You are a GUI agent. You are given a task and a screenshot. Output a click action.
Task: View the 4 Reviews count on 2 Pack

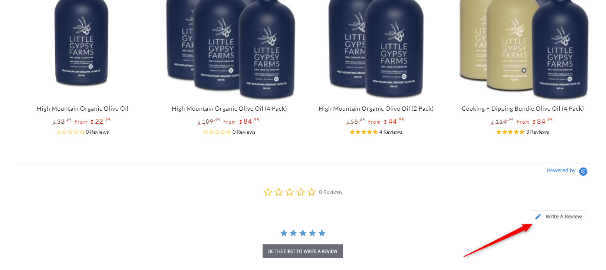(x=391, y=132)
